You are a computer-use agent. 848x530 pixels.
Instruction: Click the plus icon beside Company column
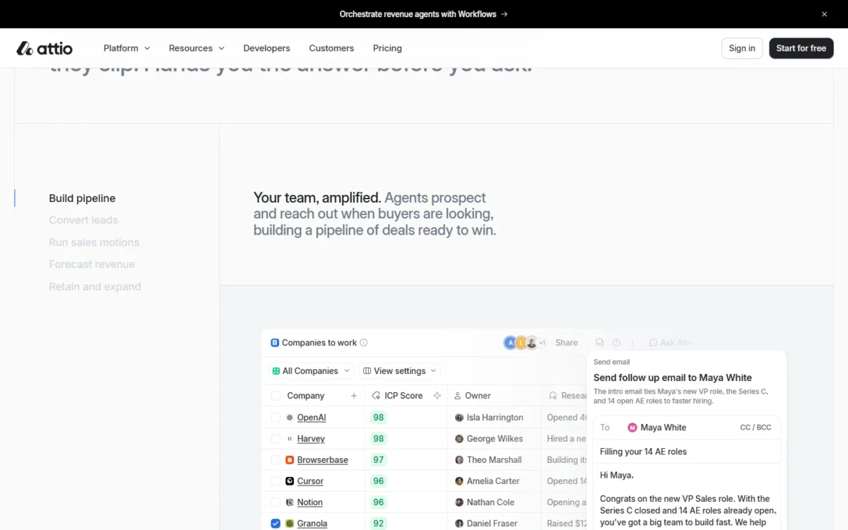point(354,396)
